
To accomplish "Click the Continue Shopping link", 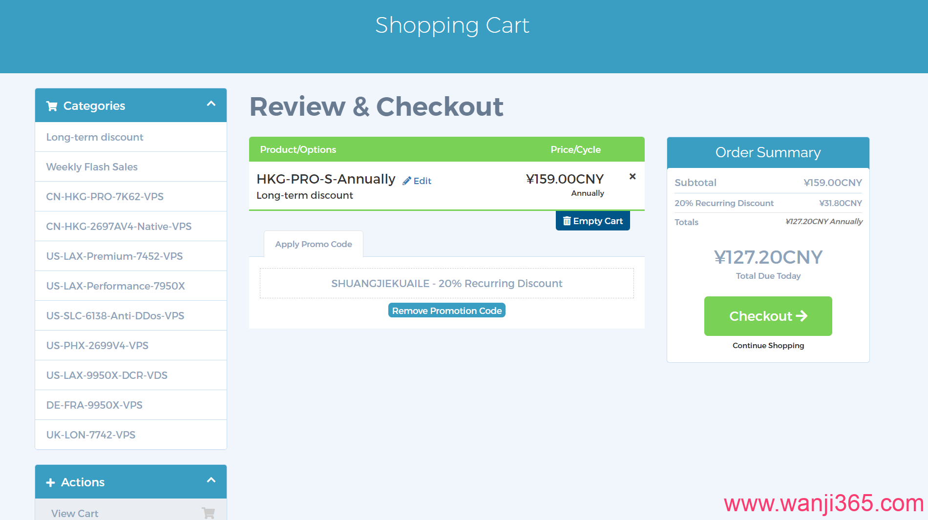I will (768, 345).
